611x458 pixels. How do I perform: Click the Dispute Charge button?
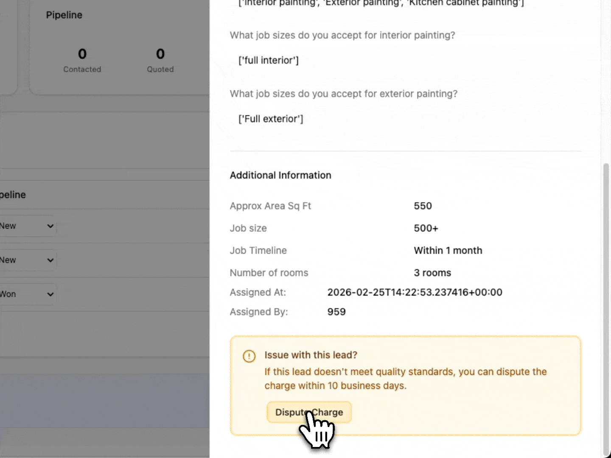coord(309,412)
